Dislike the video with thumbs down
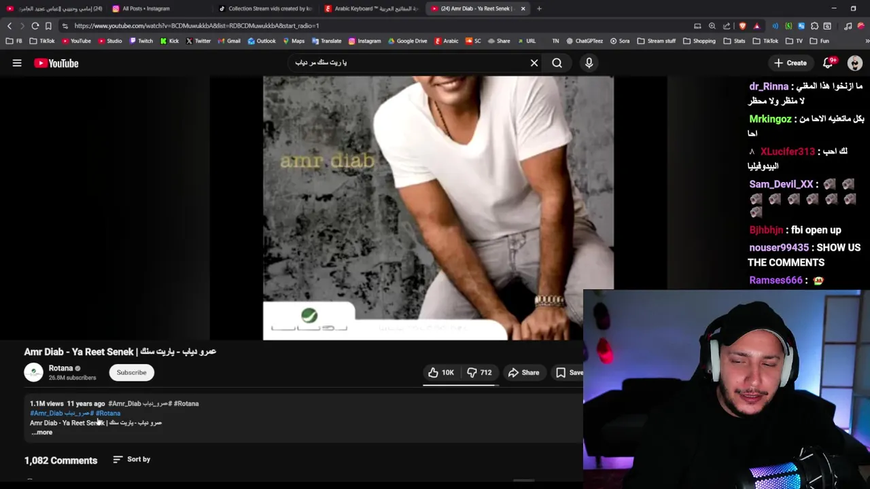 coord(479,372)
